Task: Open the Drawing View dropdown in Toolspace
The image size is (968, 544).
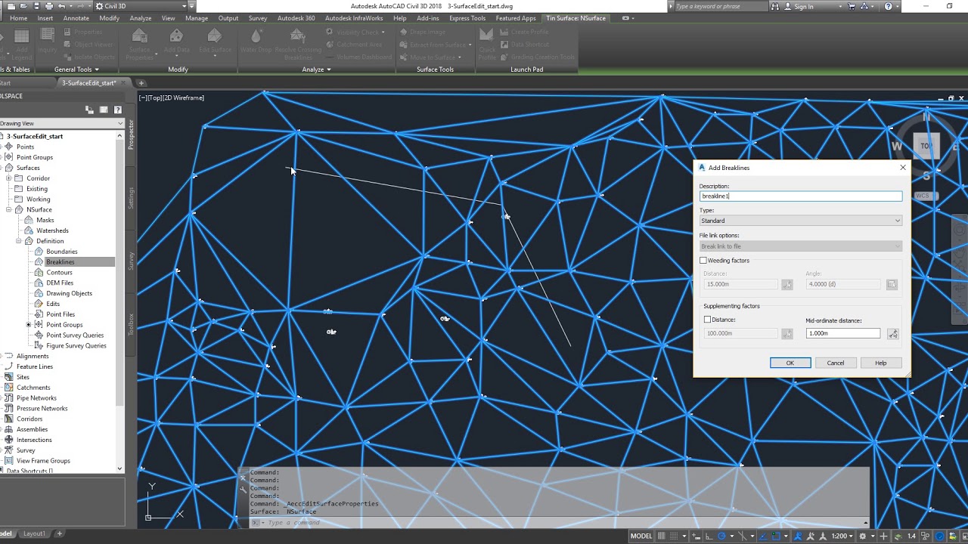Action: coord(62,123)
